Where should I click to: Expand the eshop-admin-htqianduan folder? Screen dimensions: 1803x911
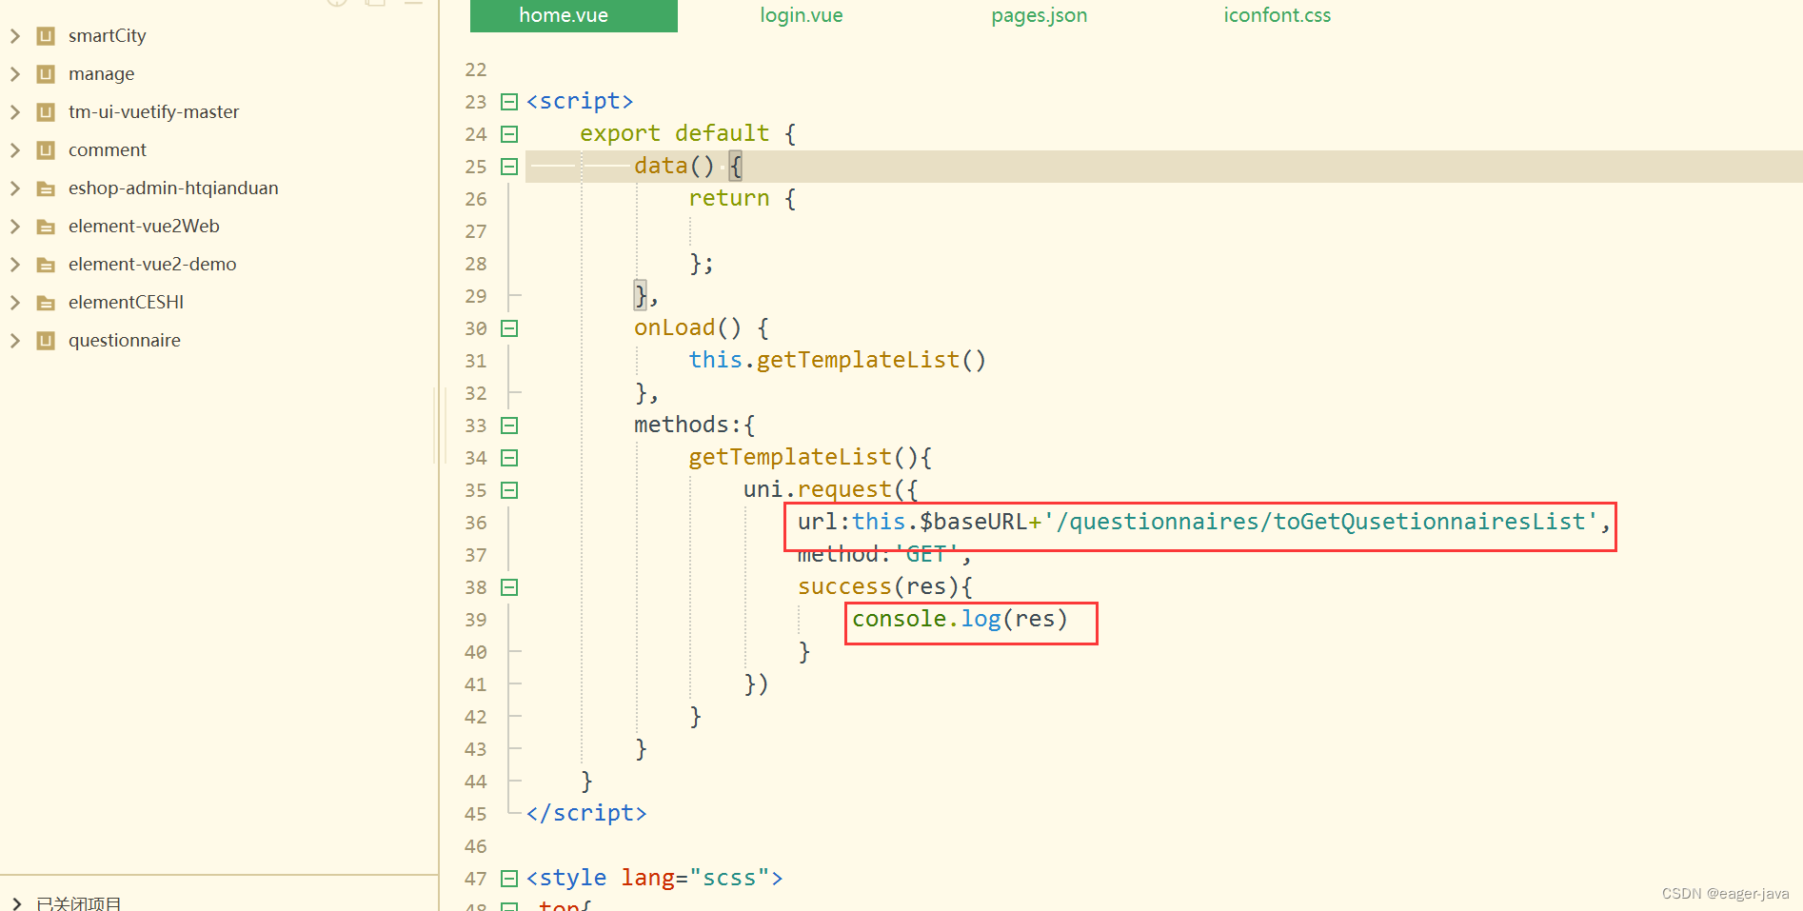15,188
